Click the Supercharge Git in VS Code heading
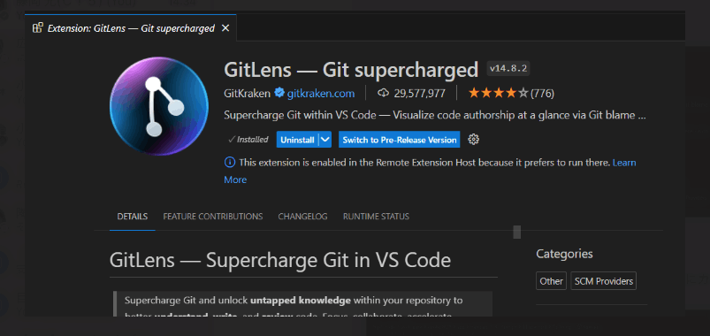The height and width of the screenshot is (336, 710). pyautogui.click(x=280, y=260)
